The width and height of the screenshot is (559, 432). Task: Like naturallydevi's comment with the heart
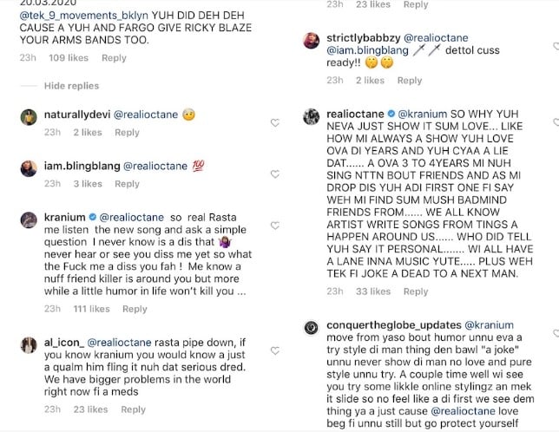275,123
